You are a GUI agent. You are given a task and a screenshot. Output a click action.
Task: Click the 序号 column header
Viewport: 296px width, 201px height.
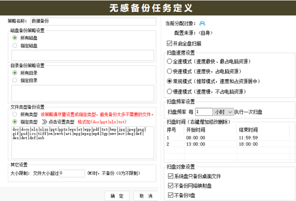coord(172,130)
